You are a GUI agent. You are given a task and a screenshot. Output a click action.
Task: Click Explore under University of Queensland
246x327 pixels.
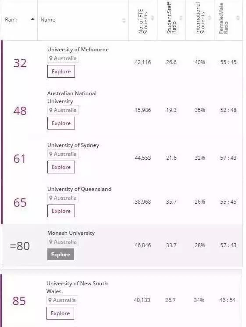point(61,211)
